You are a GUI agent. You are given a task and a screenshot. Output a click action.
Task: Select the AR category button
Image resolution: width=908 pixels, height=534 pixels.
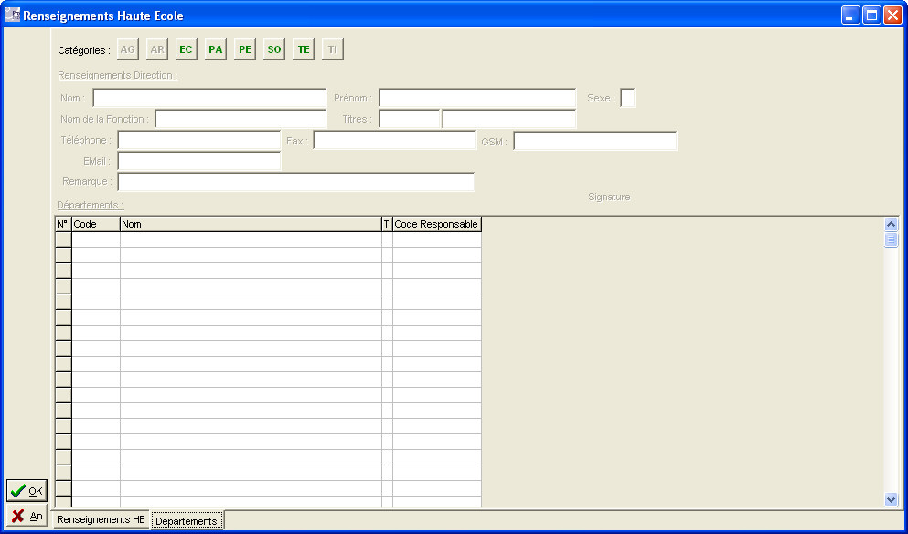[157, 49]
